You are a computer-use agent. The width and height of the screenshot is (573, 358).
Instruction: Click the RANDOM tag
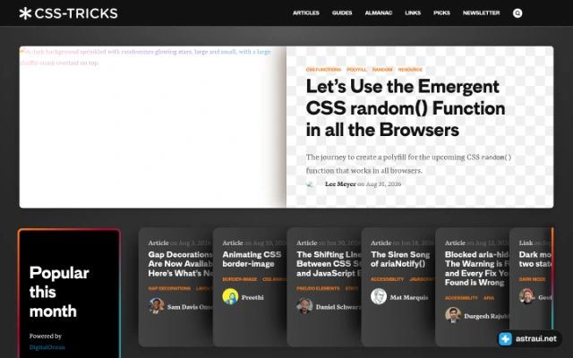coord(382,70)
